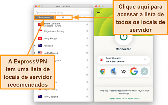Select the Australia location row
This screenshot has height=105, width=168.
pos(63,46)
